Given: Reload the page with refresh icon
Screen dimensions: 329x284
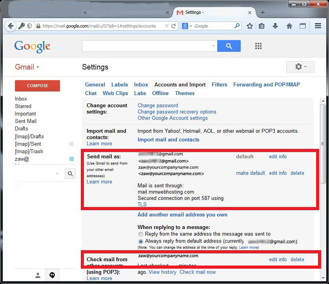Looking at the screenshot, I should coord(174,26).
